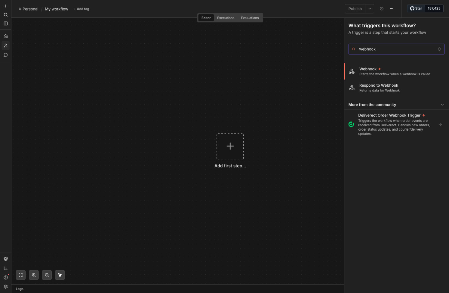Click the Publish button

(x=355, y=9)
